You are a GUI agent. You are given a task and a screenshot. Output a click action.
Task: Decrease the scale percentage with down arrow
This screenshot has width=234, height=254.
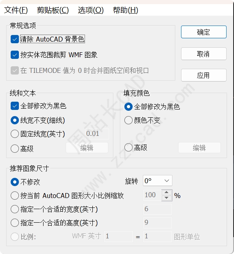coord(167,198)
